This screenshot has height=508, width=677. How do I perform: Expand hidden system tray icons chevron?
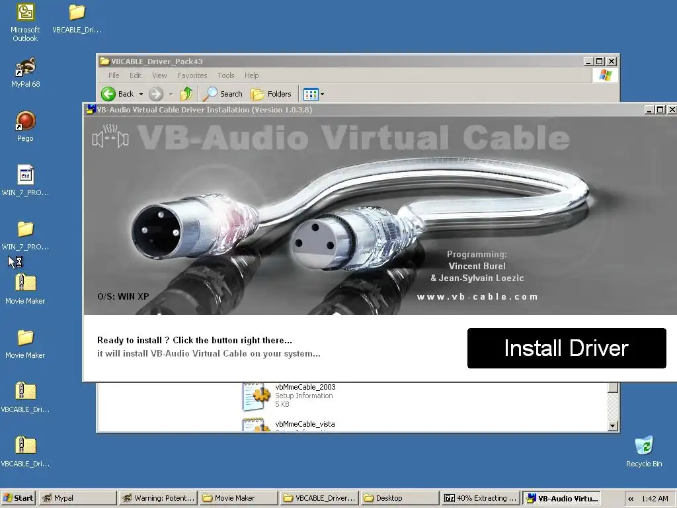[x=631, y=499]
